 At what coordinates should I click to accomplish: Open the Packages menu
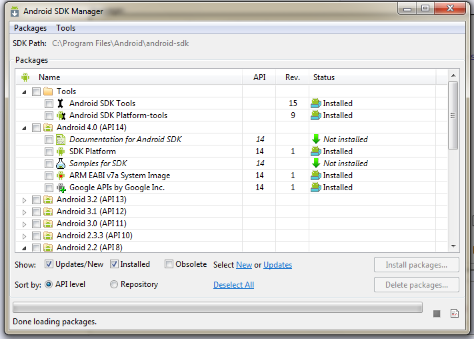30,28
